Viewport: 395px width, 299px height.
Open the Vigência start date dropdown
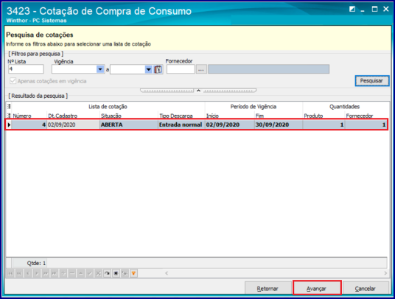(x=100, y=69)
